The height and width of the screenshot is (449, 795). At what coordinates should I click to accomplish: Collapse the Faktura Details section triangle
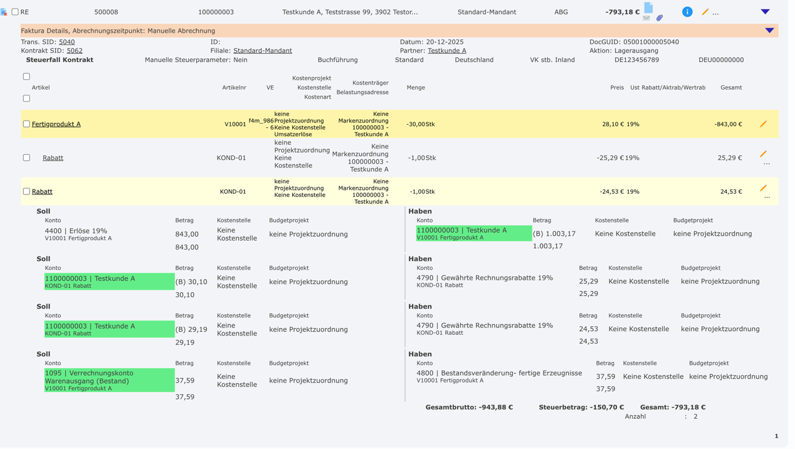click(769, 31)
